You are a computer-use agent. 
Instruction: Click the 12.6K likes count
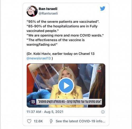38,121
